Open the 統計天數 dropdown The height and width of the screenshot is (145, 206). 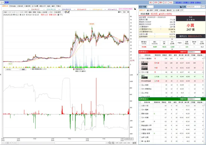(150, 7)
